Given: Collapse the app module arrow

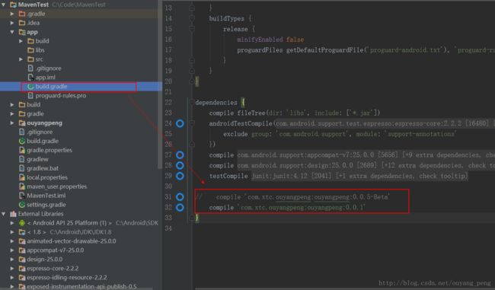Looking at the screenshot, I should coord(12,32).
